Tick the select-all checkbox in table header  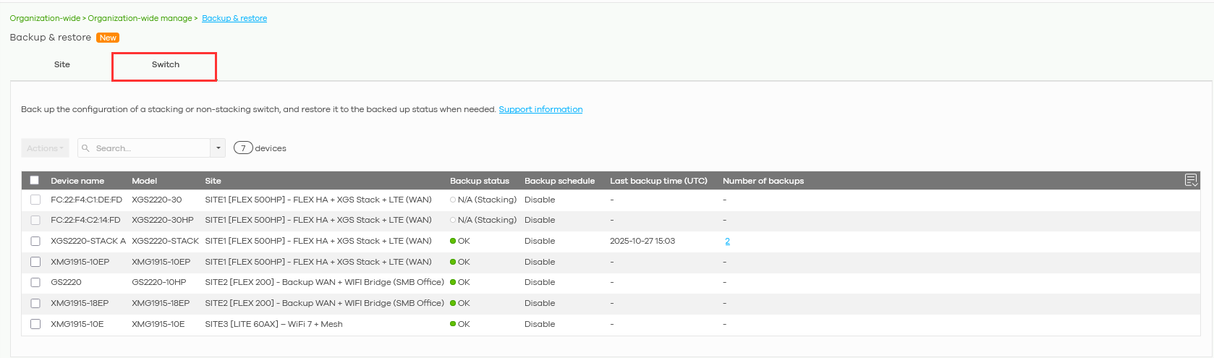tap(35, 180)
